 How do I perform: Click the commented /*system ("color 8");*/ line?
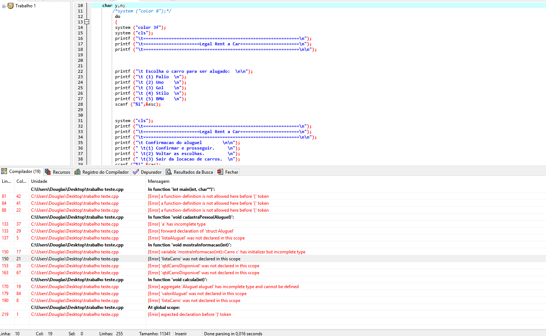pyautogui.click(x=142, y=11)
